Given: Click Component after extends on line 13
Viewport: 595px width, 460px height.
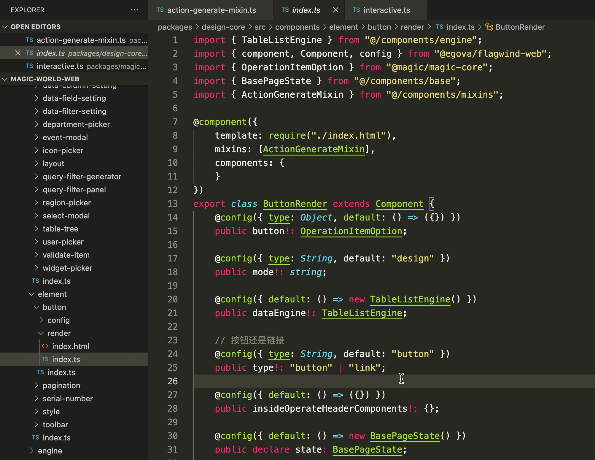Looking at the screenshot, I should tap(399, 204).
